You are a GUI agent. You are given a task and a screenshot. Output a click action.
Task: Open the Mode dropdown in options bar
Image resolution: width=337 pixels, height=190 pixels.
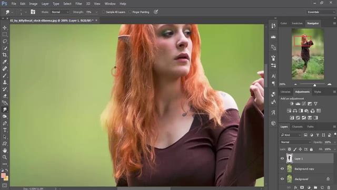click(60, 12)
